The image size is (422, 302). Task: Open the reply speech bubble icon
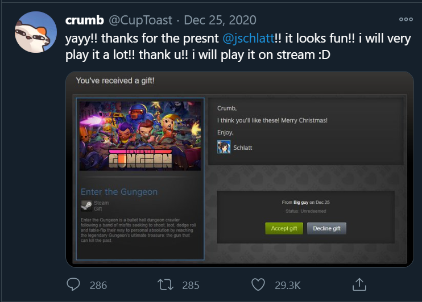73,284
